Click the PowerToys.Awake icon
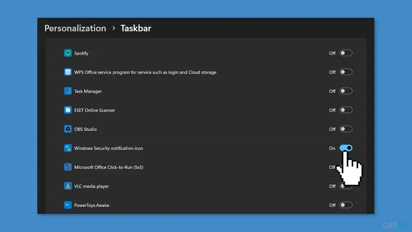The height and width of the screenshot is (232, 412). [68, 205]
